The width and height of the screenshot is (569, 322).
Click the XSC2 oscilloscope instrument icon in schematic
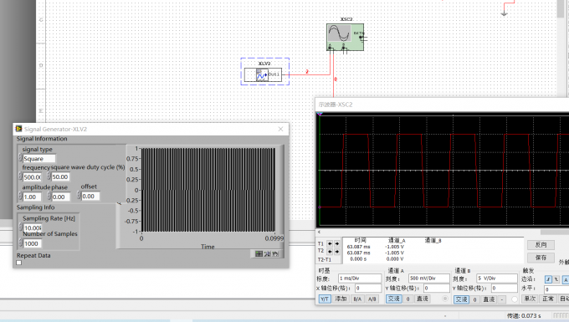click(345, 37)
